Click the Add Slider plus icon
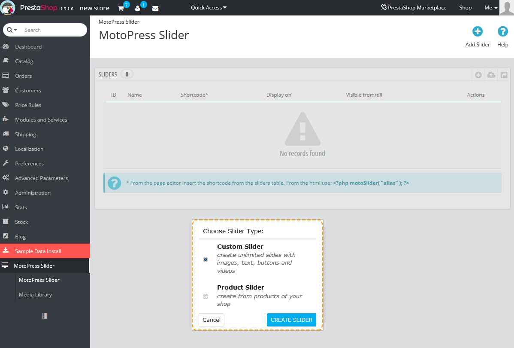Screen dimensions: 514x348 pos(477,31)
